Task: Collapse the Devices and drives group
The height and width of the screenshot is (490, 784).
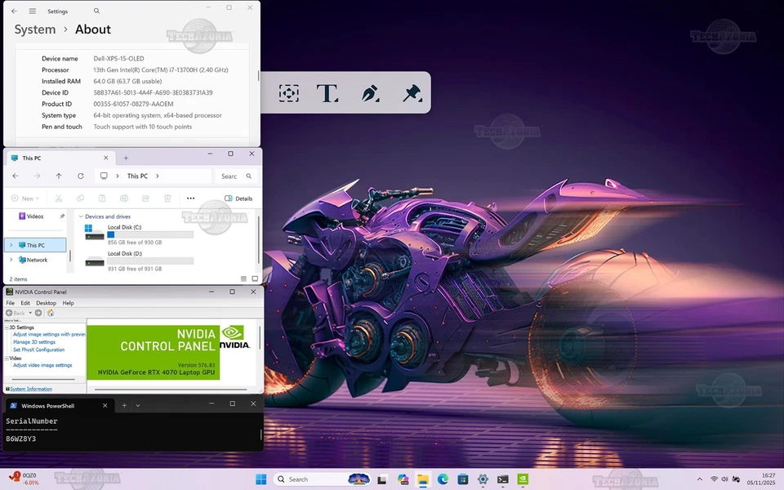Action: [x=80, y=216]
